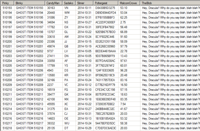This screenshot has height=131, width=200.
Task: Click CandyMan value 49874
Action: [54, 47]
